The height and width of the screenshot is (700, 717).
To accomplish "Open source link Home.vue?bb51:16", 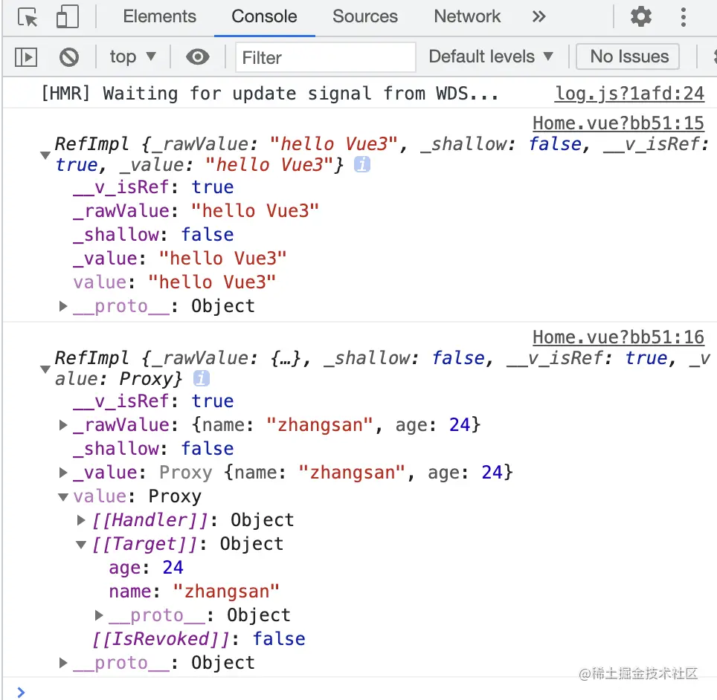I will (618, 337).
